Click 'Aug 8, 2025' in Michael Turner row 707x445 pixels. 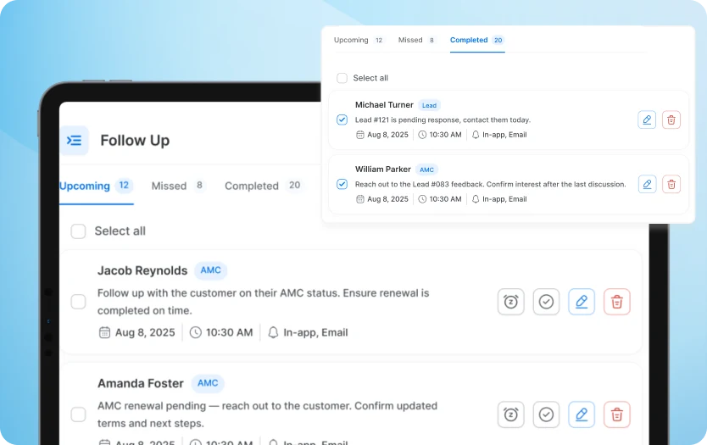coord(387,135)
